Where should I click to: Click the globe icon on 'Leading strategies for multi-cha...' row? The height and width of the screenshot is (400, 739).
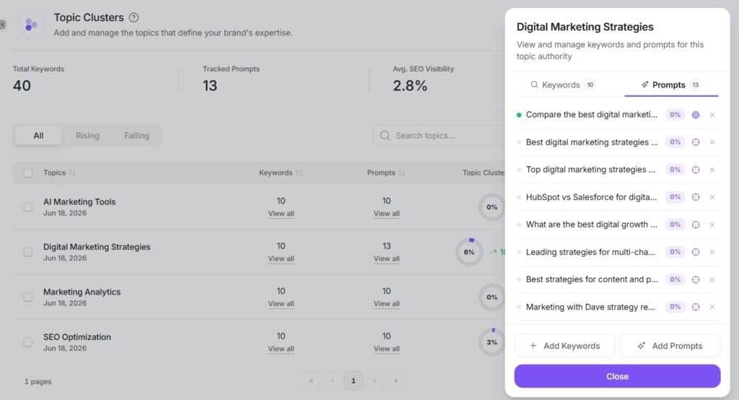[x=696, y=252]
